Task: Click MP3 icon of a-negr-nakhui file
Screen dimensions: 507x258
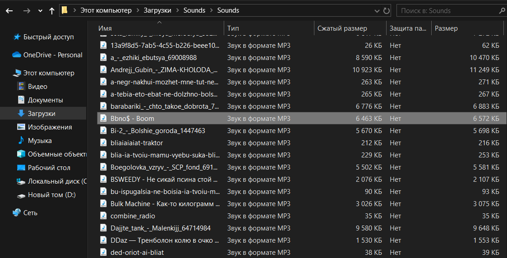Action: coord(103,82)
